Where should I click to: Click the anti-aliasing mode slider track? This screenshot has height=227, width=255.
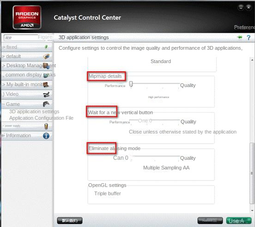tap(156, 156)
